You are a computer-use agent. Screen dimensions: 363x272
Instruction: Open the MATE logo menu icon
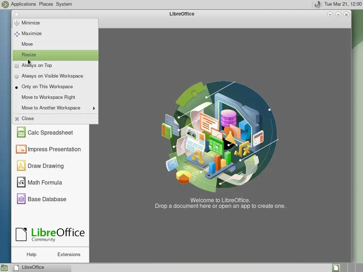click(x=5, y=4)
